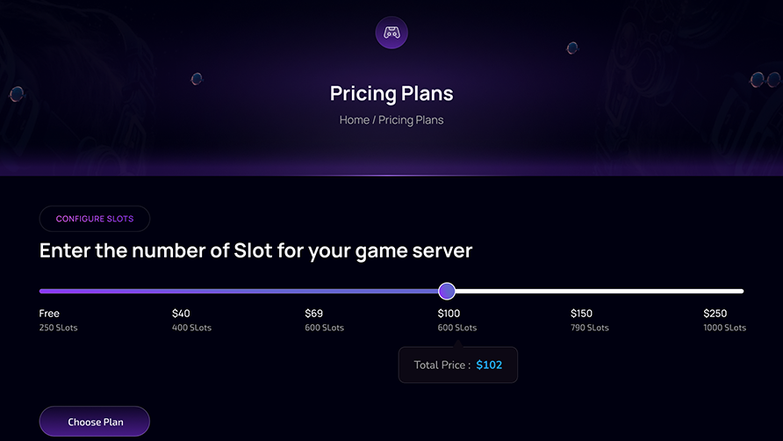The image size is (783, 441).
Task: Click the $102 total price value
Action: click(489, 365)
